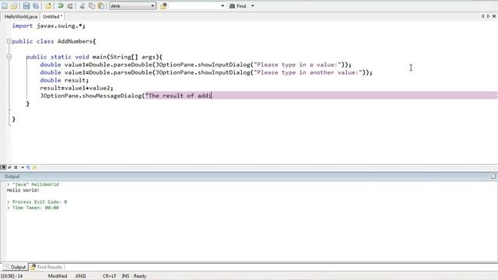Click the 'double result;' line
Screen dimensions: 498x280
tap(64, 80)
